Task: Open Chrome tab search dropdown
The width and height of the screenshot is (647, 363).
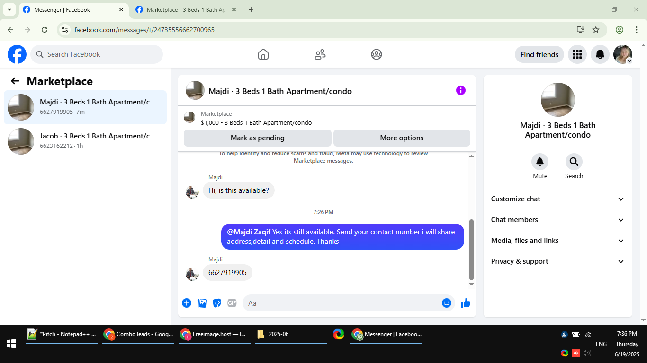Action: point(9,9)
